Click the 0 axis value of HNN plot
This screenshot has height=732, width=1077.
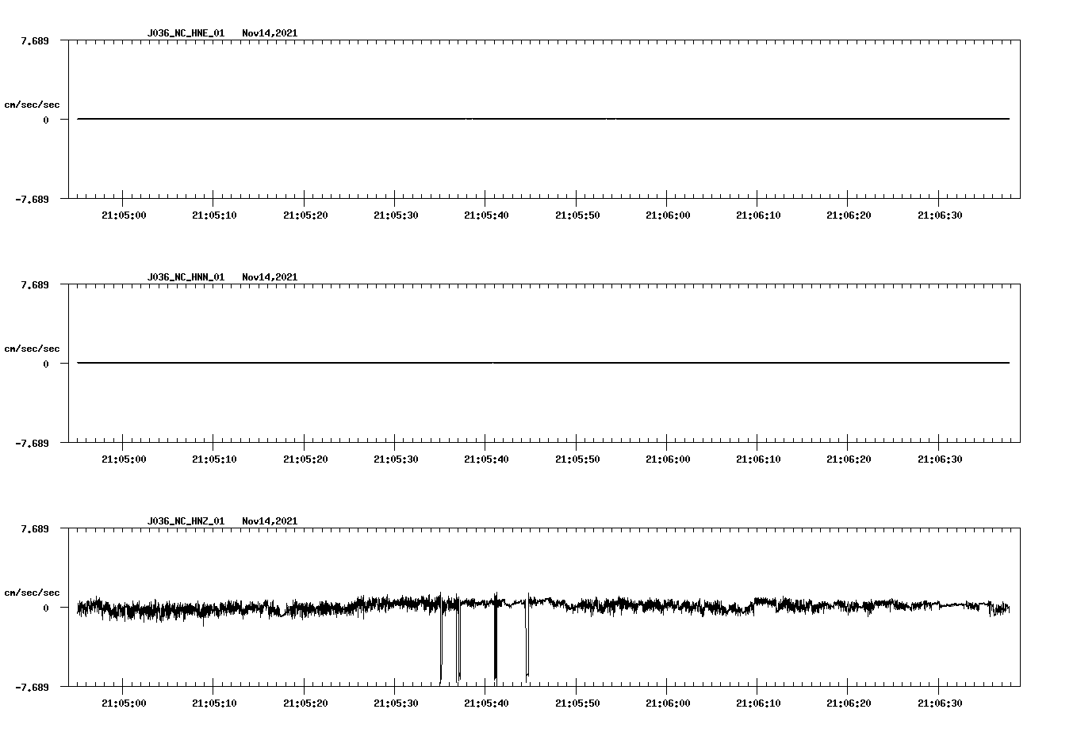click(46, 364)
